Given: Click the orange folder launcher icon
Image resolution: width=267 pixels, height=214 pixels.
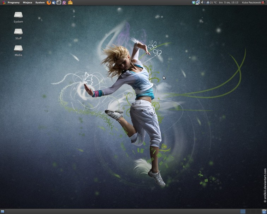Looking at the screenshot, I should (x=70, y=2).
